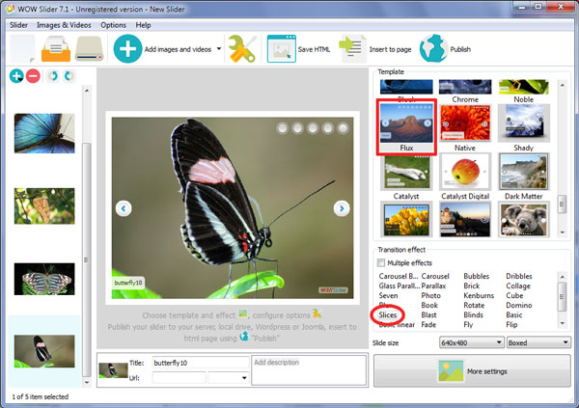Open the Add images and videos dropdown arrow
This screenshot has width=579, height=408.
pyautogui.click(x=219, y=49)
